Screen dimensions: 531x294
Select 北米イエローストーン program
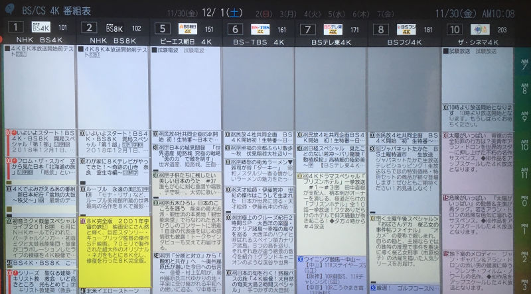point(114,291)
